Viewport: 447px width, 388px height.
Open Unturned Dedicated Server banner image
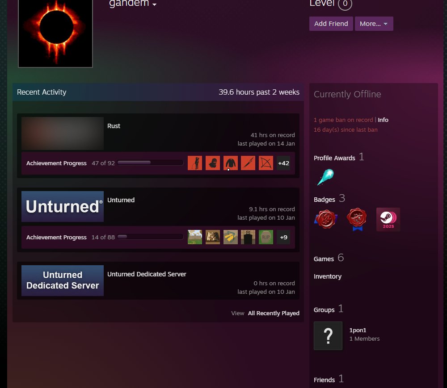click(63, 280)
